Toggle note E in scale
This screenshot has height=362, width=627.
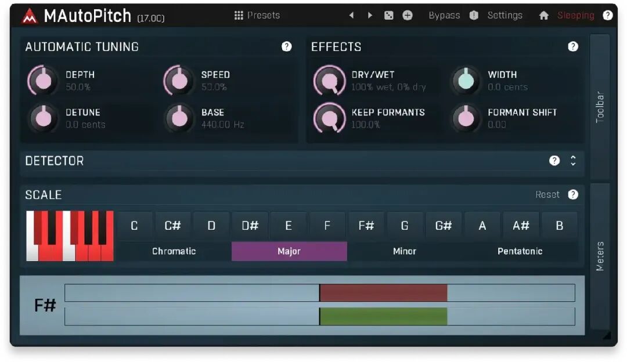(289, 226)
